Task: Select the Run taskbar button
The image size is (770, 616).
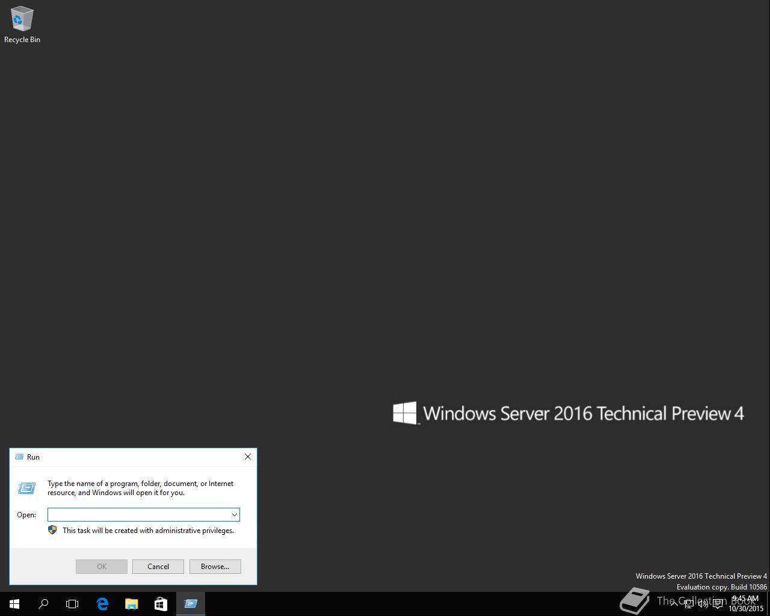Action: click(191, 603)
